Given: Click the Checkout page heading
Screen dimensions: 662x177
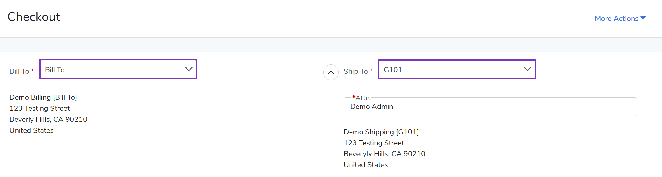Looking at the screenshot, I should [34, 17].
